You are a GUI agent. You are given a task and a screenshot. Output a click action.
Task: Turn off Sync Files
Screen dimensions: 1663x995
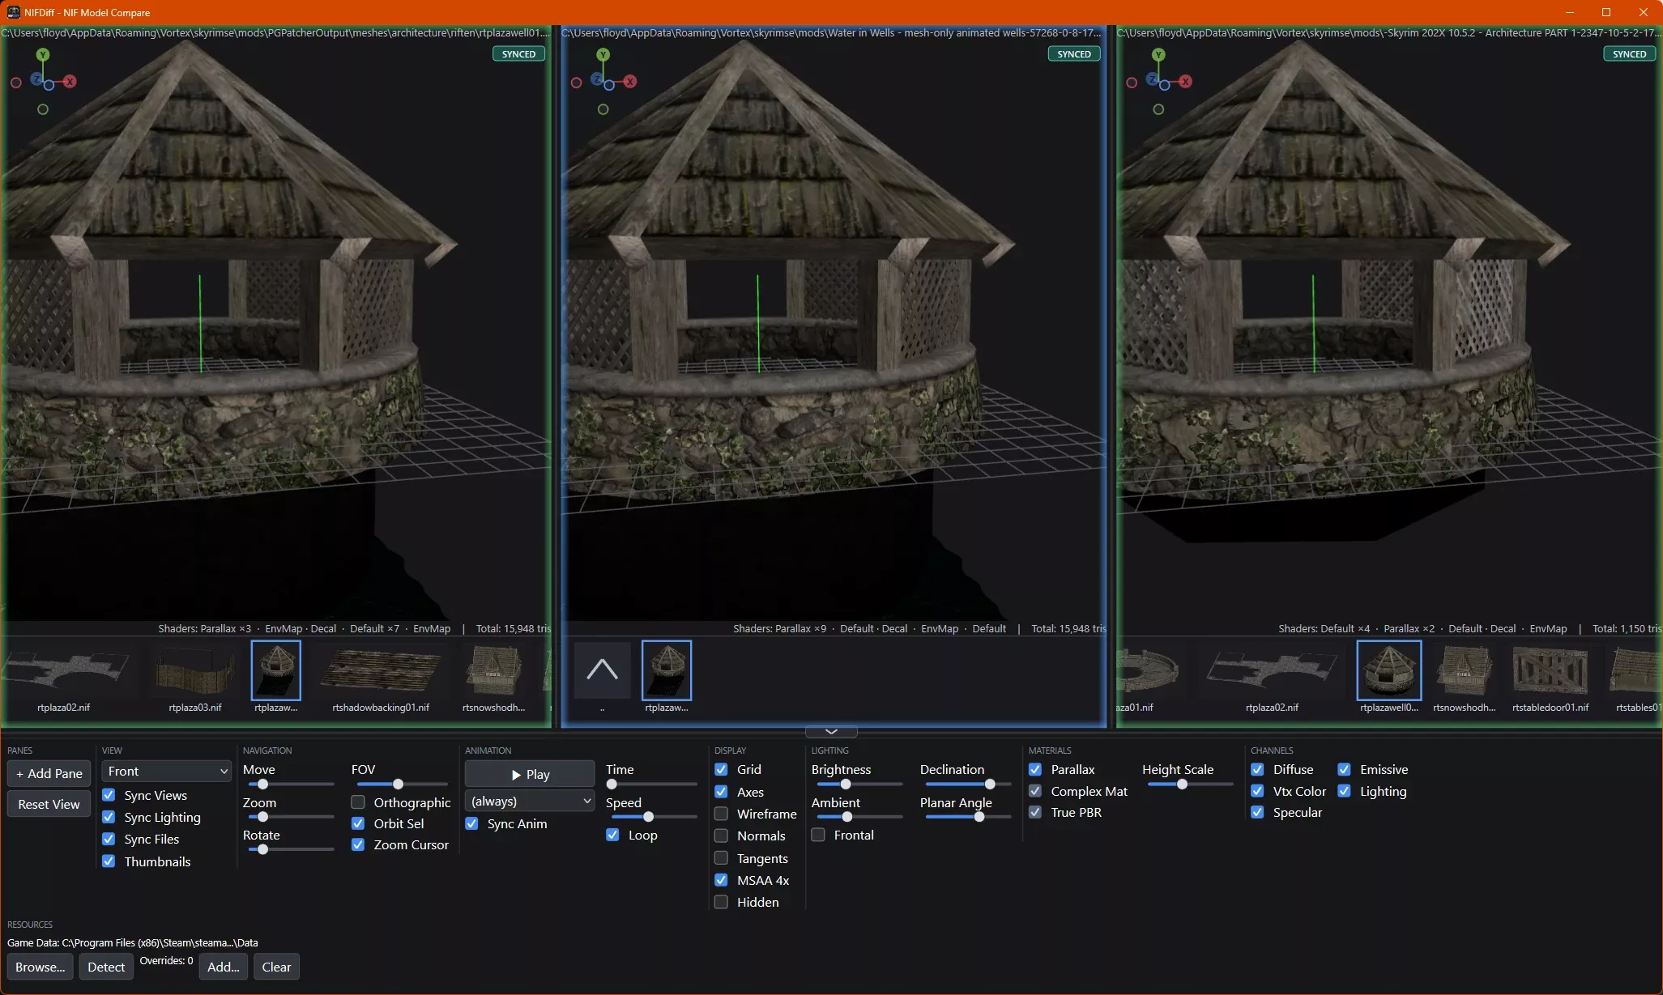point(109,839)
